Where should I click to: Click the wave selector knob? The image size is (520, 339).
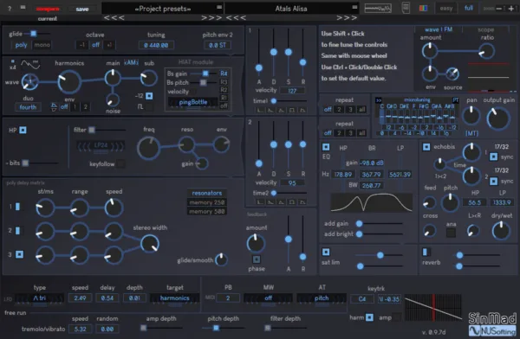click(x=29, y=82)
